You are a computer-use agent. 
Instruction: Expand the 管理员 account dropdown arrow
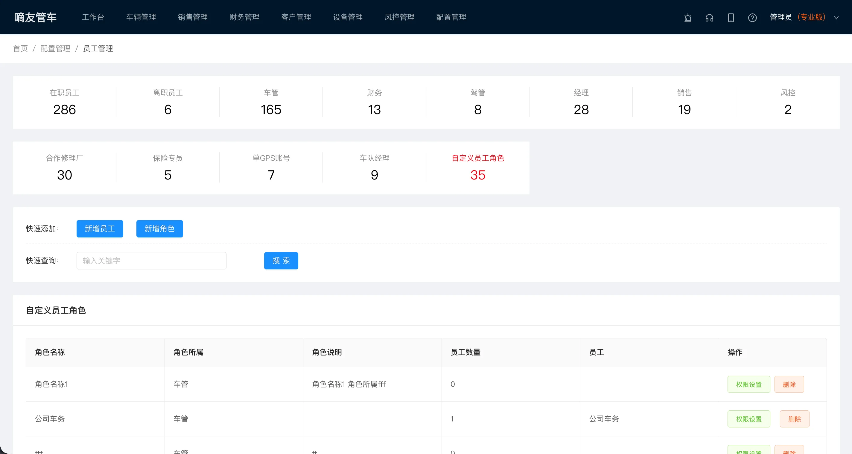[x=836, y=18]
